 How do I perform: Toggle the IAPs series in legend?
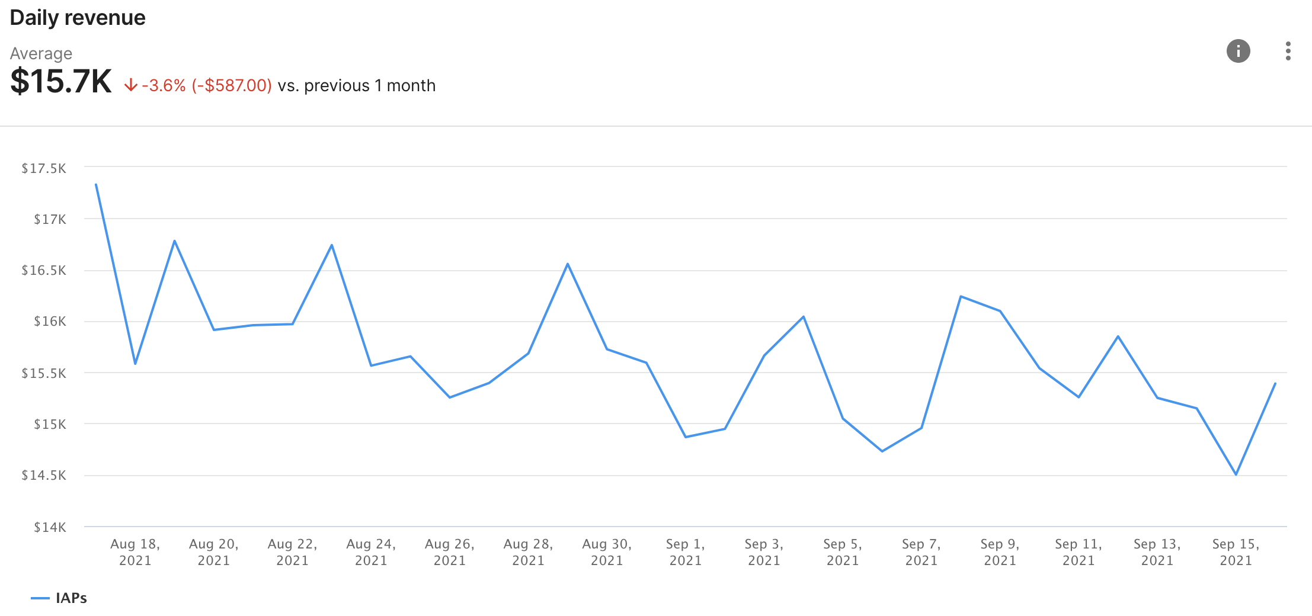(x=71, y=598)
